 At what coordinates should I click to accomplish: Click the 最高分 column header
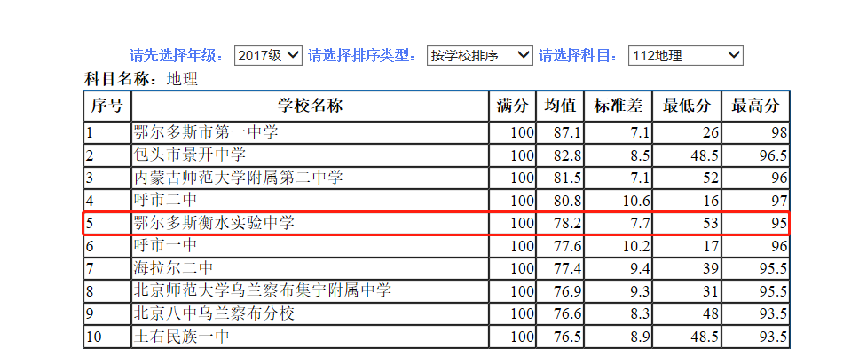[755, 106]
